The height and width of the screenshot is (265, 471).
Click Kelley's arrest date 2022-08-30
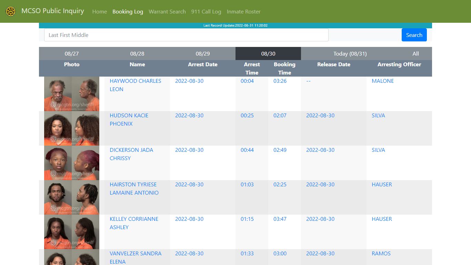click(x=189, y=219)
